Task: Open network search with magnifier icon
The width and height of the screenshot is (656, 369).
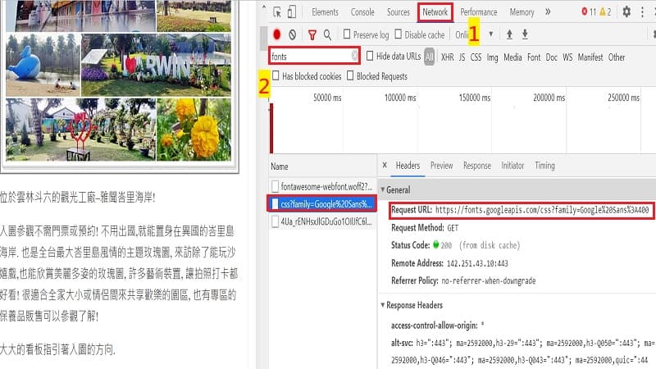Action: point(328,34)
